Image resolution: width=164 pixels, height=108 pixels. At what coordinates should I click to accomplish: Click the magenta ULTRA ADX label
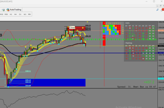point(110,36)
